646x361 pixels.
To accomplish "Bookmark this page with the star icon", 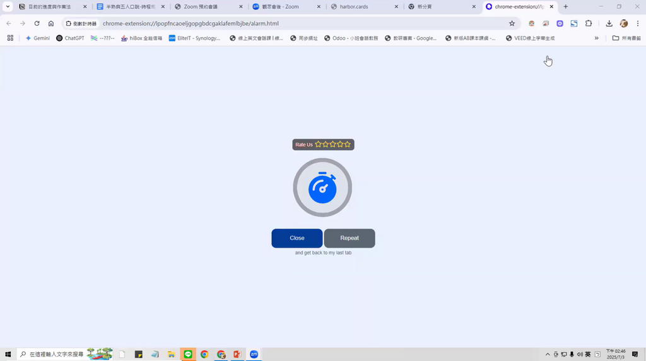I will point(512,23).
